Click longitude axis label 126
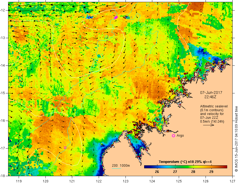Viewport: 238px width, 184px height. point(206,181)
